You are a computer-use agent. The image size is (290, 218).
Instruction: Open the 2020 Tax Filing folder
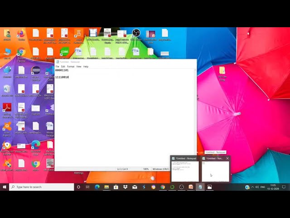222,74
